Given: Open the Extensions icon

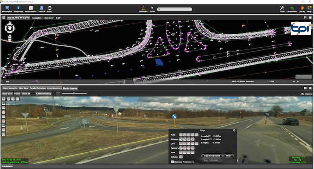Looking at the screenshot, I should (292, 9).
